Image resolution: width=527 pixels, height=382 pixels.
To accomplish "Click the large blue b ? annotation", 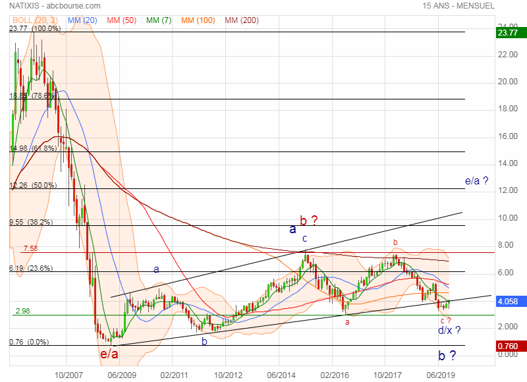I will tap(447, 356).
